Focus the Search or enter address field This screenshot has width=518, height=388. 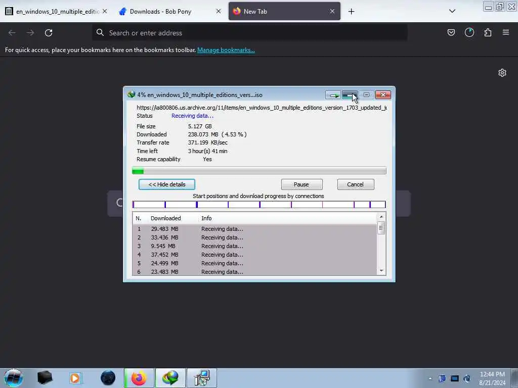[249, 33]
